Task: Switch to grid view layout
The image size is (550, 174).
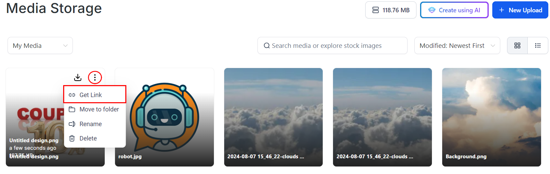Action: (517, 45)
